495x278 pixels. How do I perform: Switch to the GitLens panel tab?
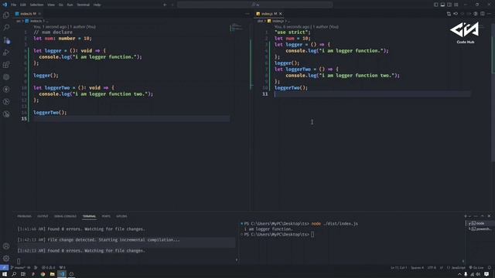(121, 216)
